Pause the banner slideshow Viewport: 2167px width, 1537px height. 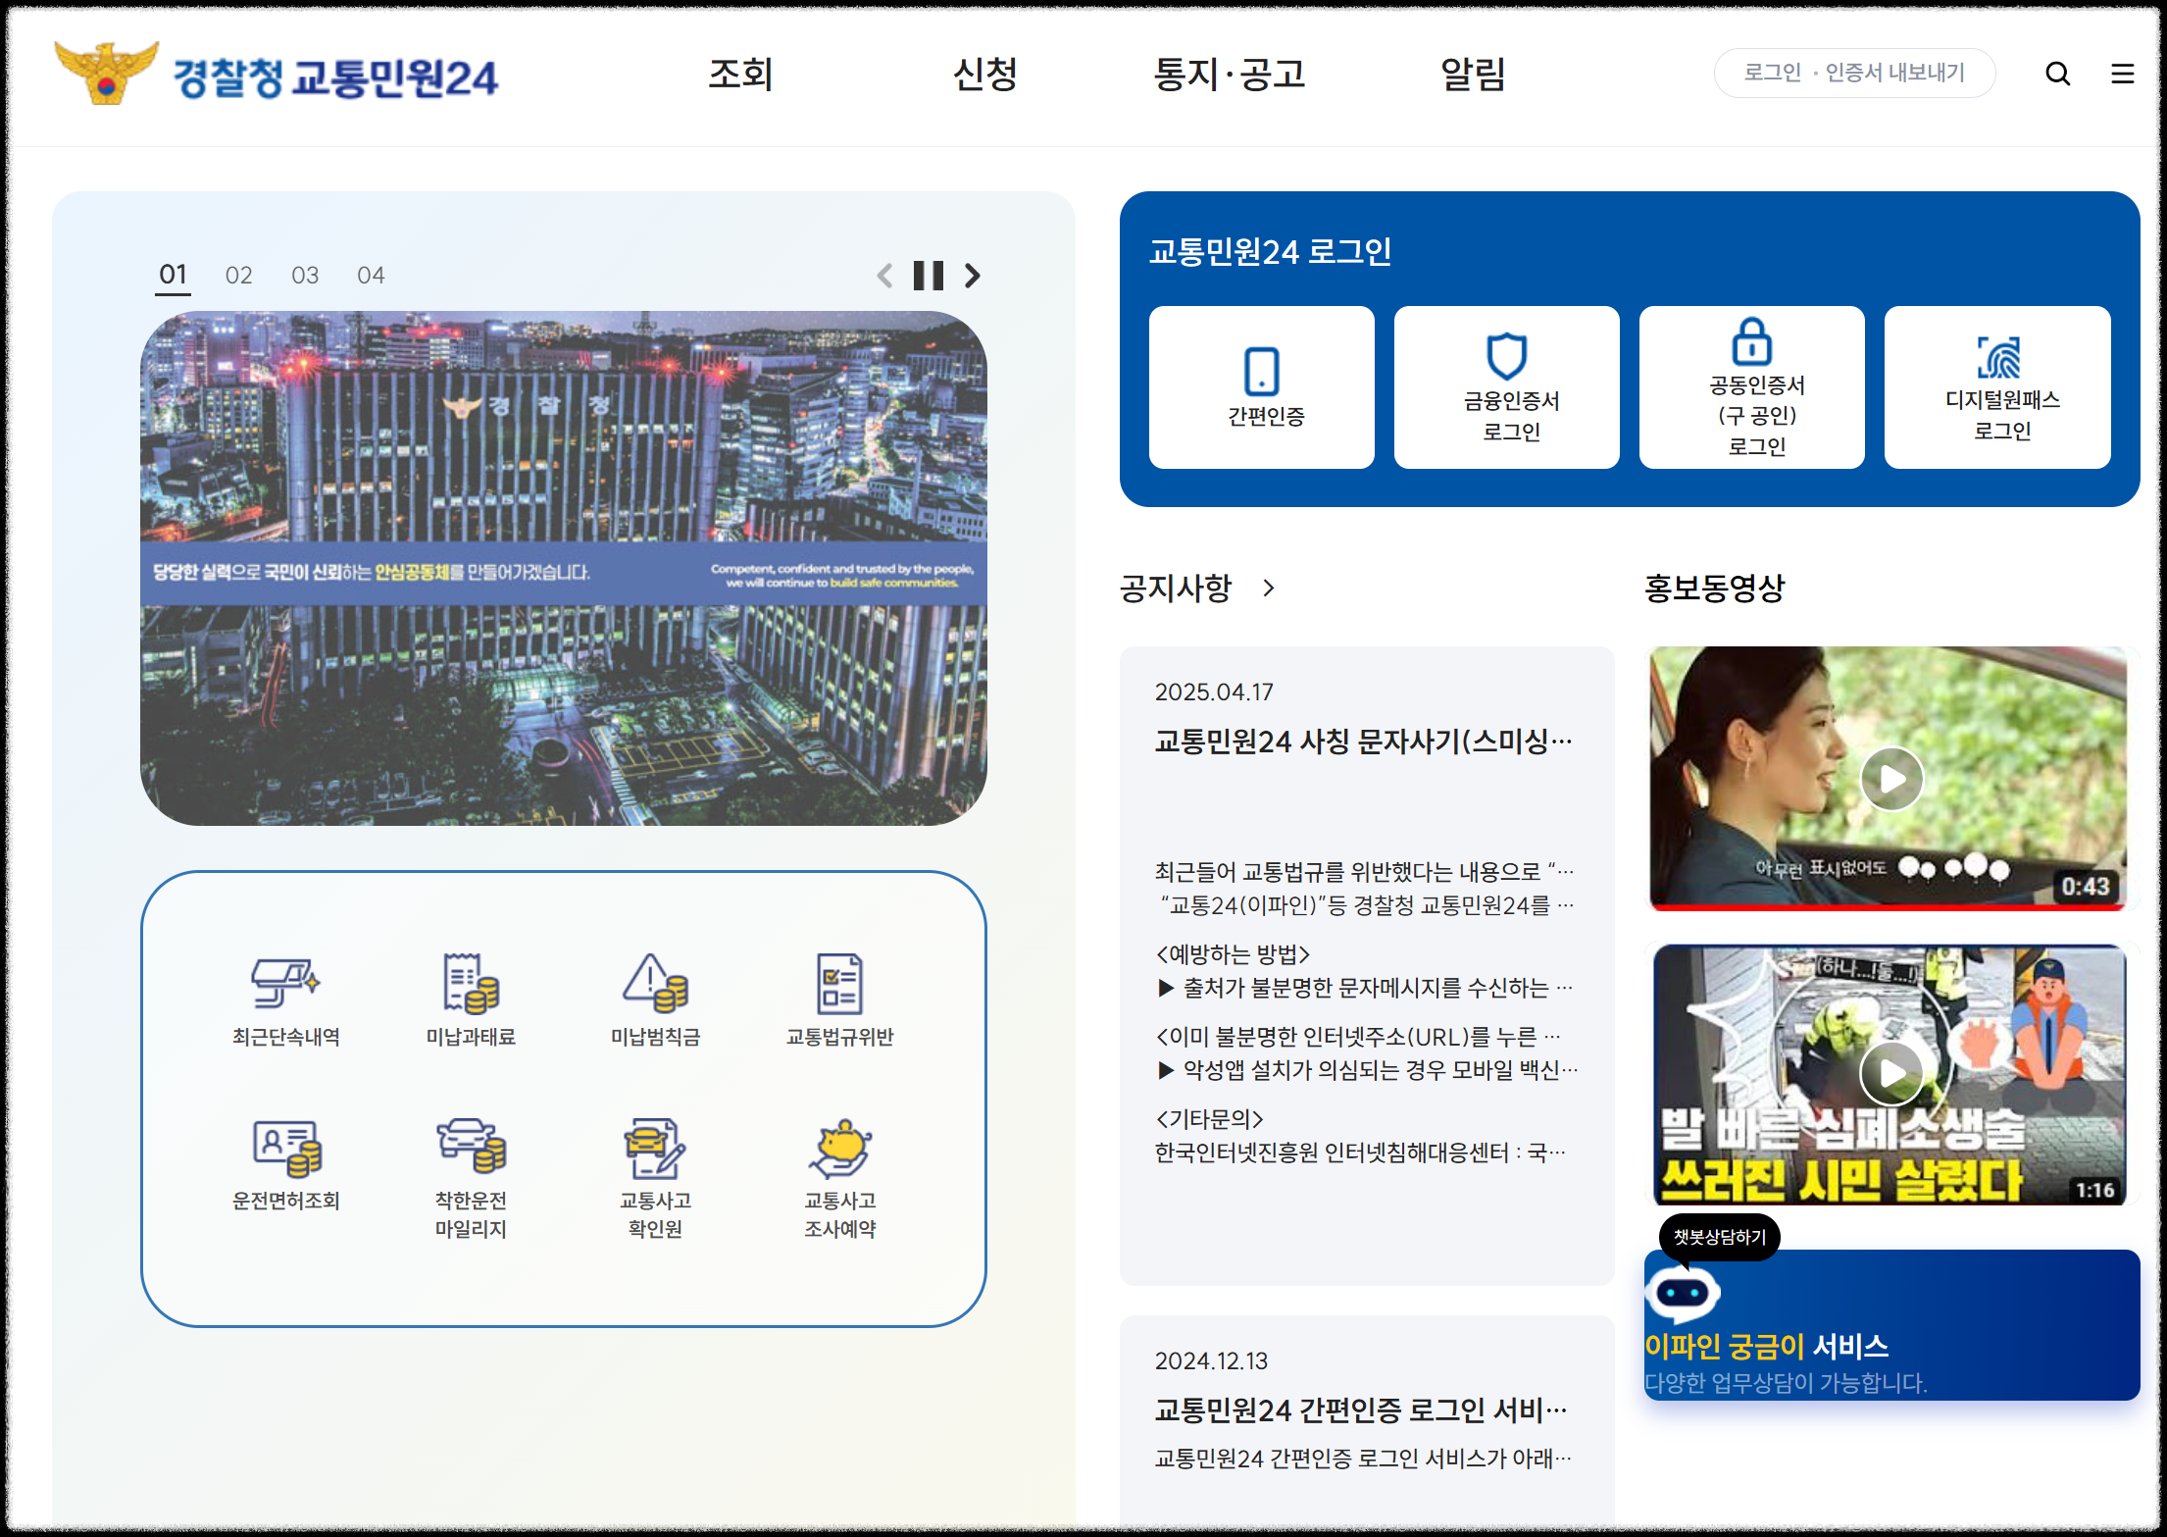pos(928,276)
